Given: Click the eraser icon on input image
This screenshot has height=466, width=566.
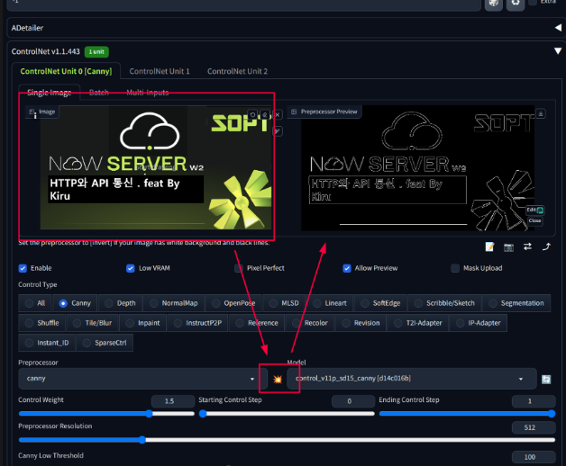Looking at the screenshot, I should pyautogui.click(x=265, y=114).
